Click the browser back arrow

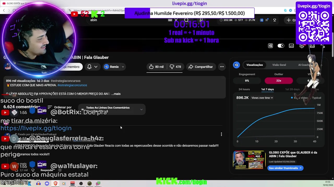4,10
